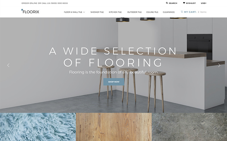Visit the Clearance section
This screenshot has width=227, height=141.
tap(169, 12)
